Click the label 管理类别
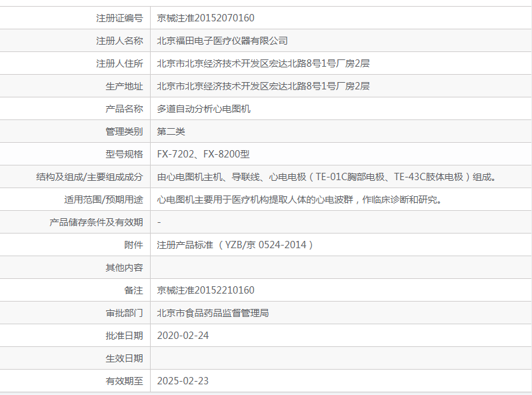The height and width of the screenshot is (395, 532). [x=124, y=132]
